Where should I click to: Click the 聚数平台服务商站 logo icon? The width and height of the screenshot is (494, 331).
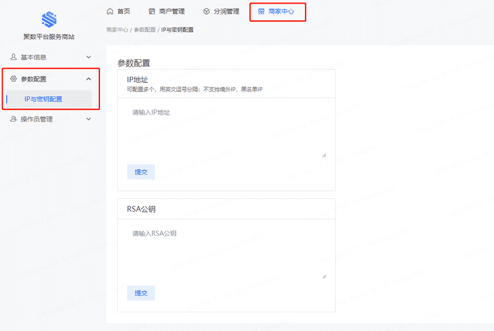(x=49, y=20)
